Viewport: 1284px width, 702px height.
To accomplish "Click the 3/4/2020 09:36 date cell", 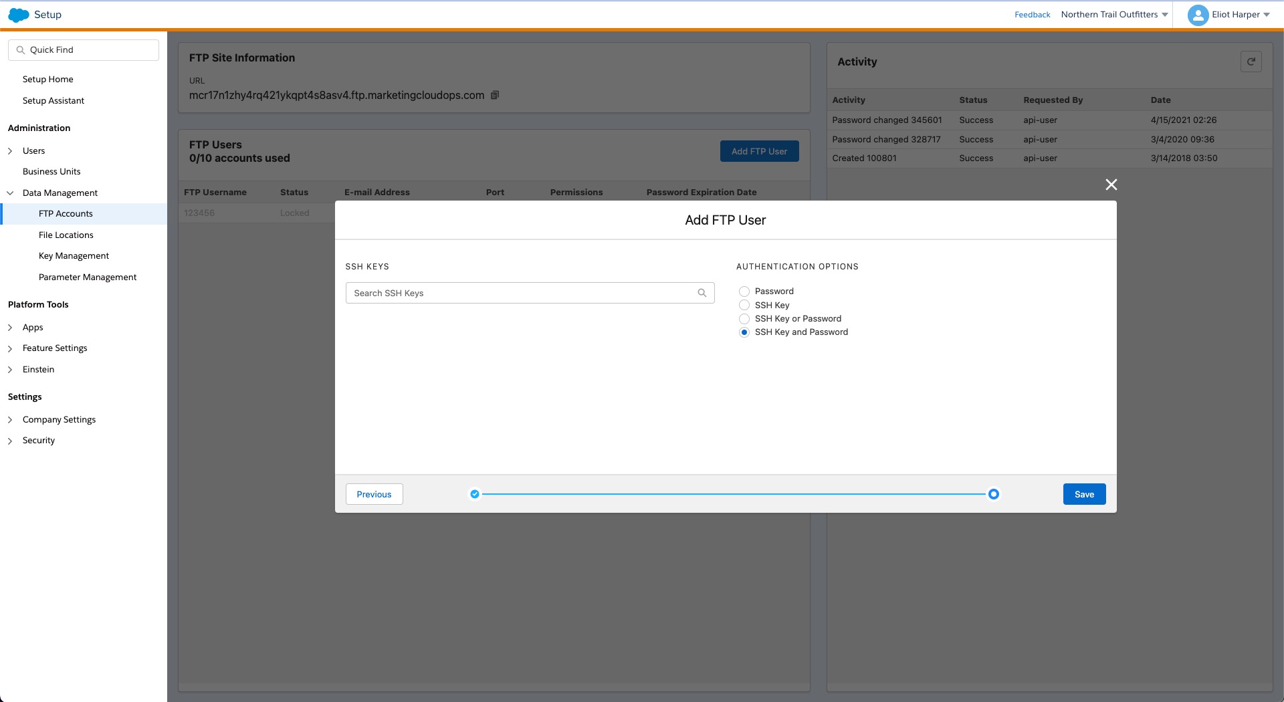I will [1182, 139].
